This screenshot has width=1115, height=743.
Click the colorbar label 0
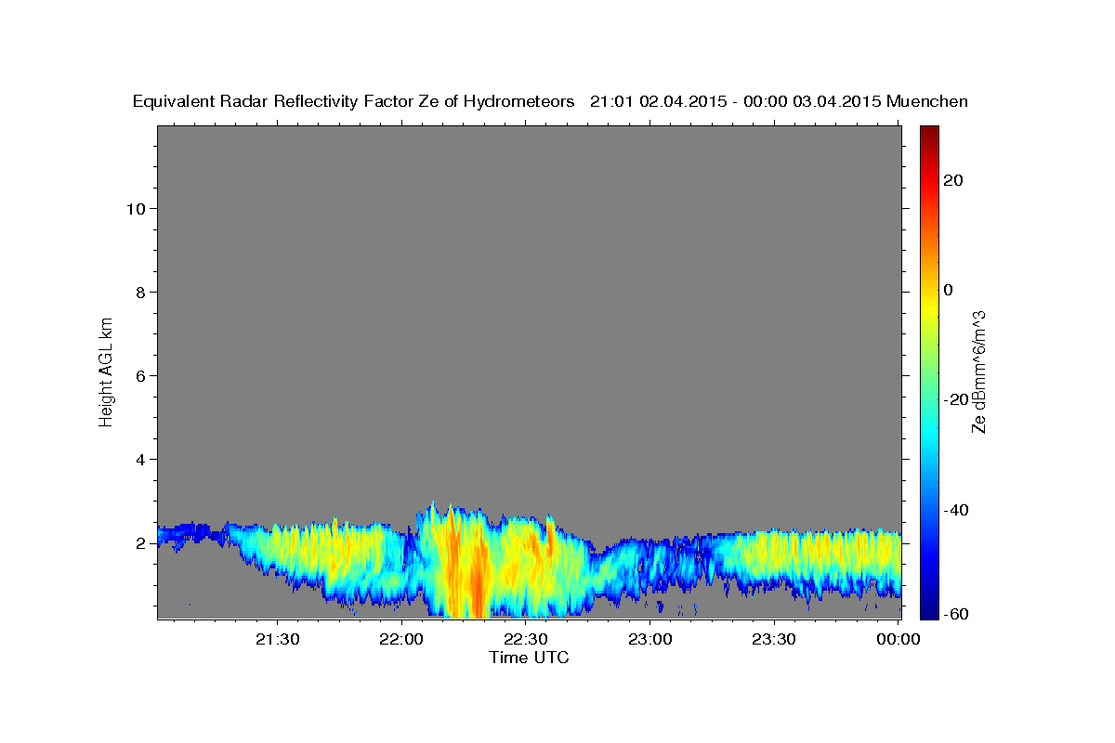[948, 290]
